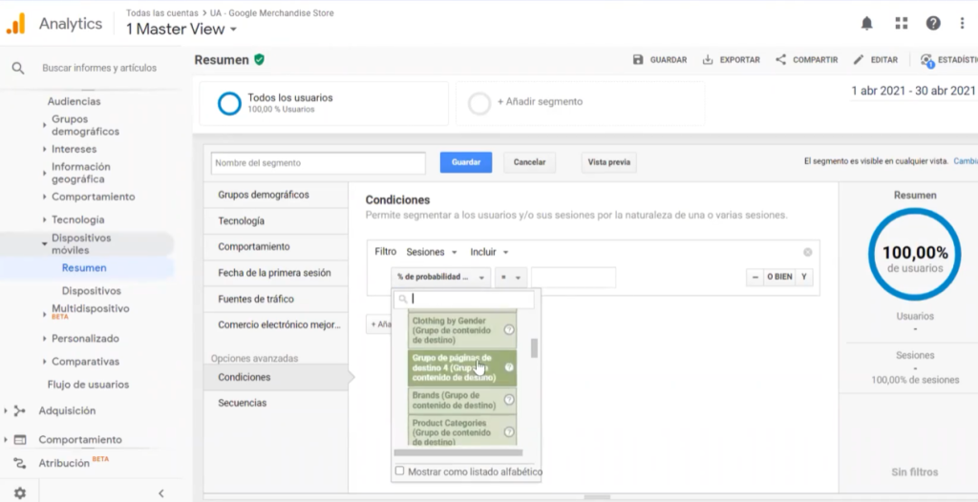
Task: Click the Editar pencil icon
Action: (x=859, y=60)
